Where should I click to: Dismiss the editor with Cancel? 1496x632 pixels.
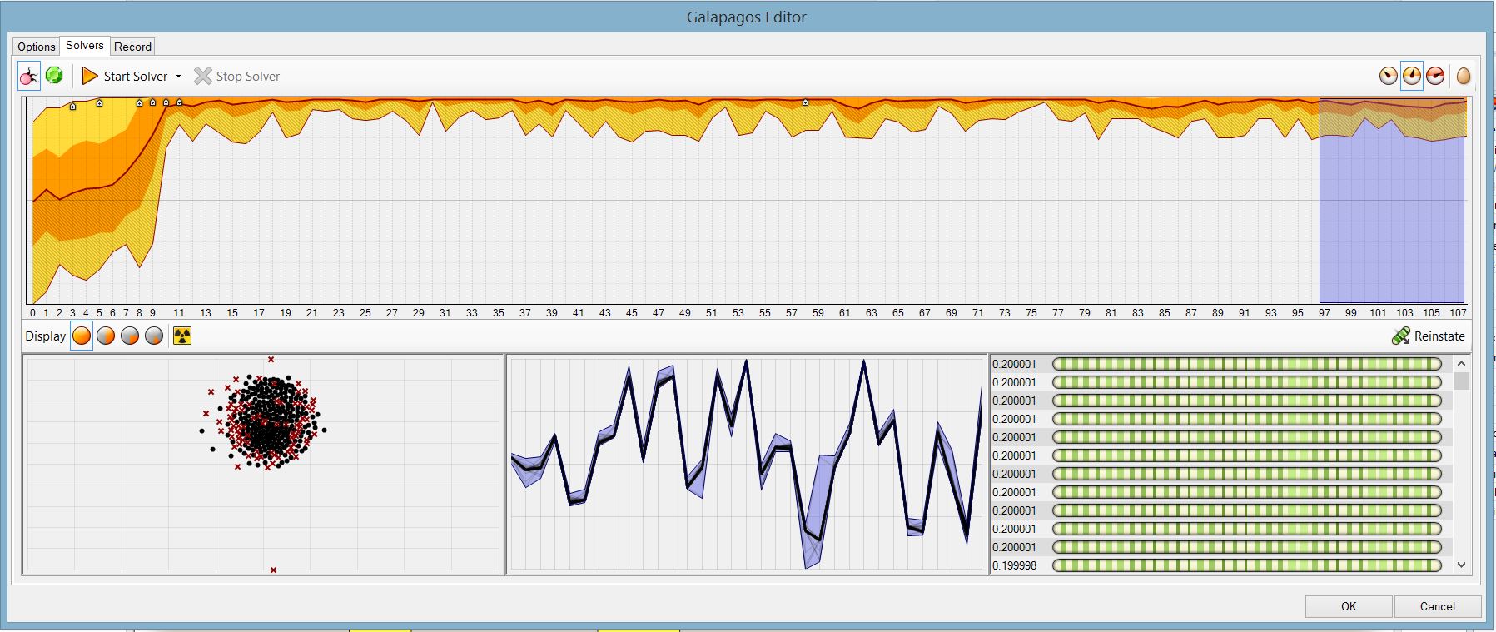(x=1438, y=606)
